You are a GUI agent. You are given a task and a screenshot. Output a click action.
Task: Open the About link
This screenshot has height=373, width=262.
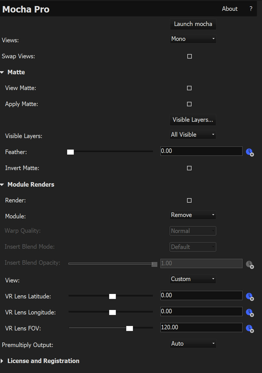click(230, 9)
